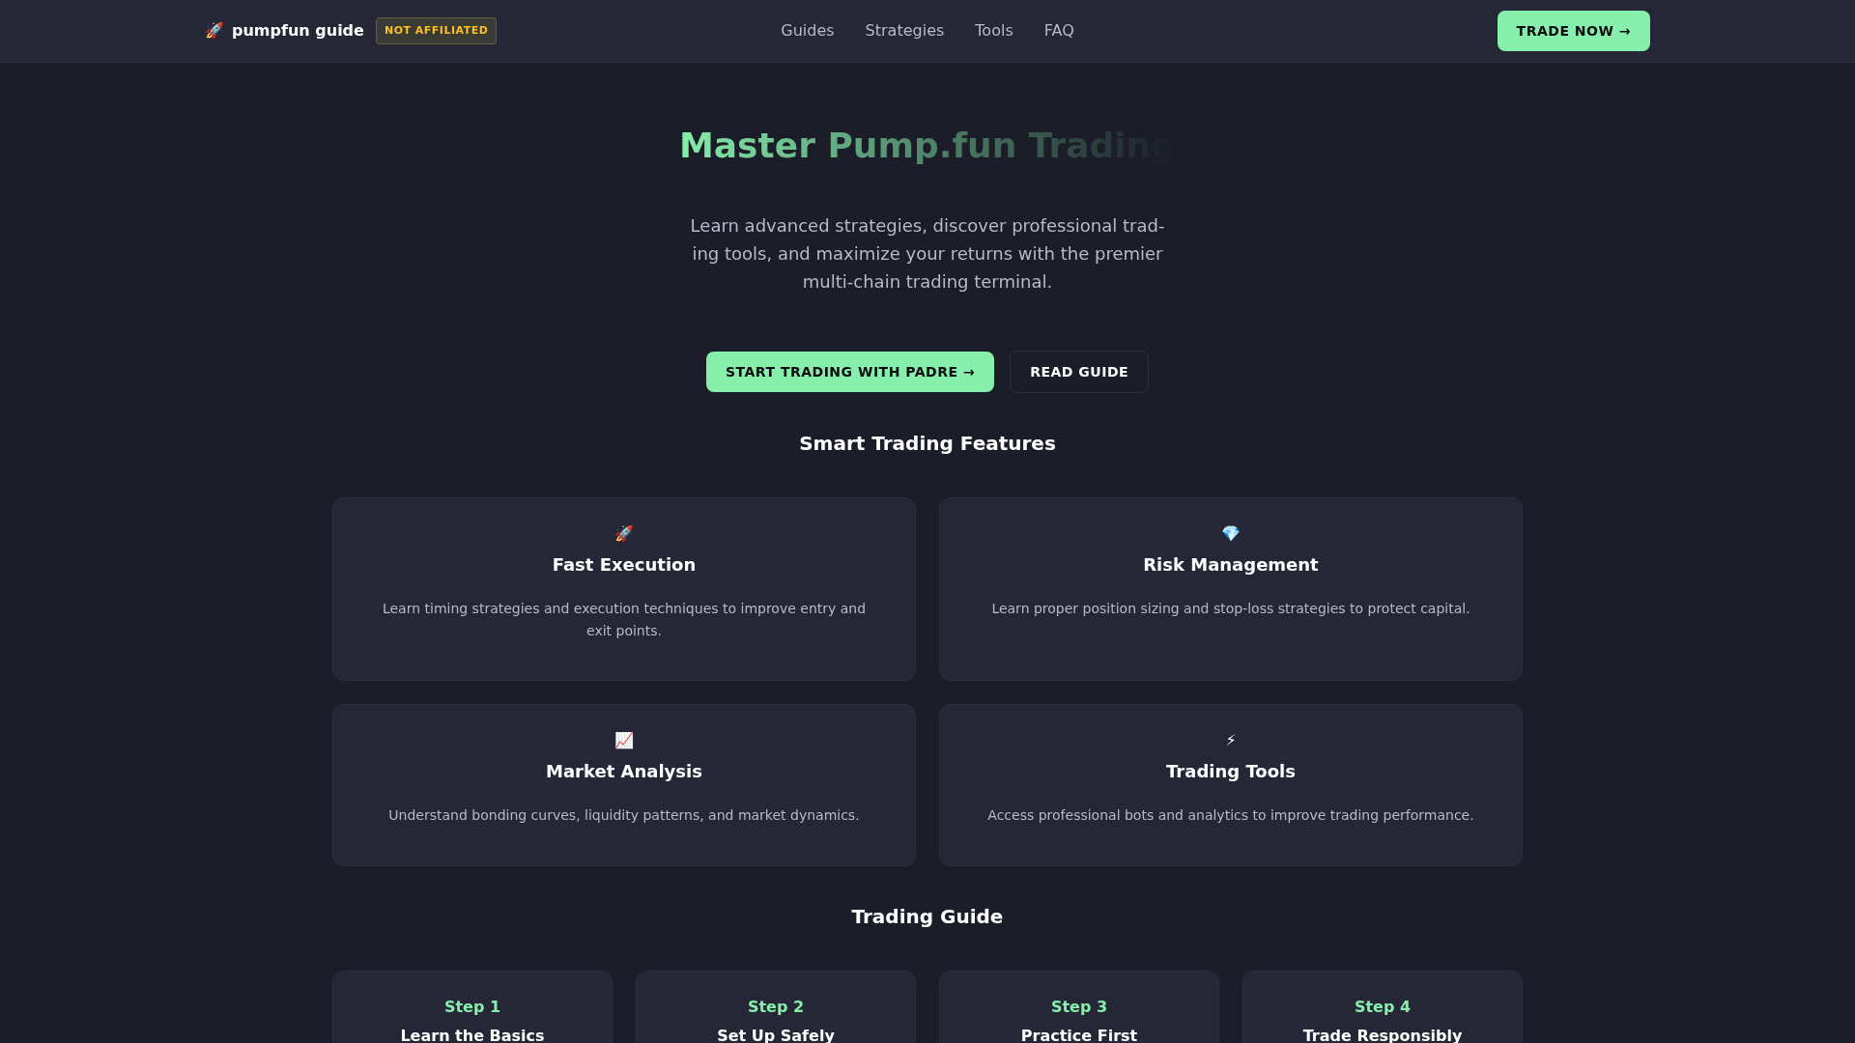
Task: Click Start Trading with Padre button
Action: [850, 372]
